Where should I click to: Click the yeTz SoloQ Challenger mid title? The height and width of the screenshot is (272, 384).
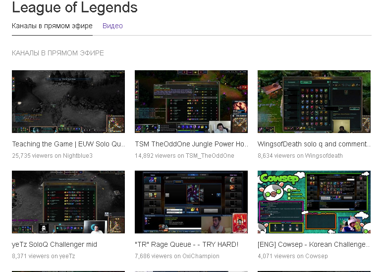(55, 245)
